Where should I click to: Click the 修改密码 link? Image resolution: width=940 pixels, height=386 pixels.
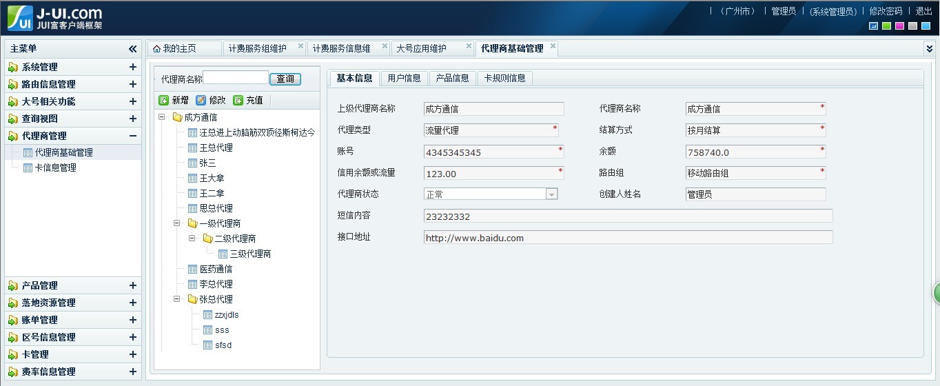pyautogui.click(x=886, y=11)
